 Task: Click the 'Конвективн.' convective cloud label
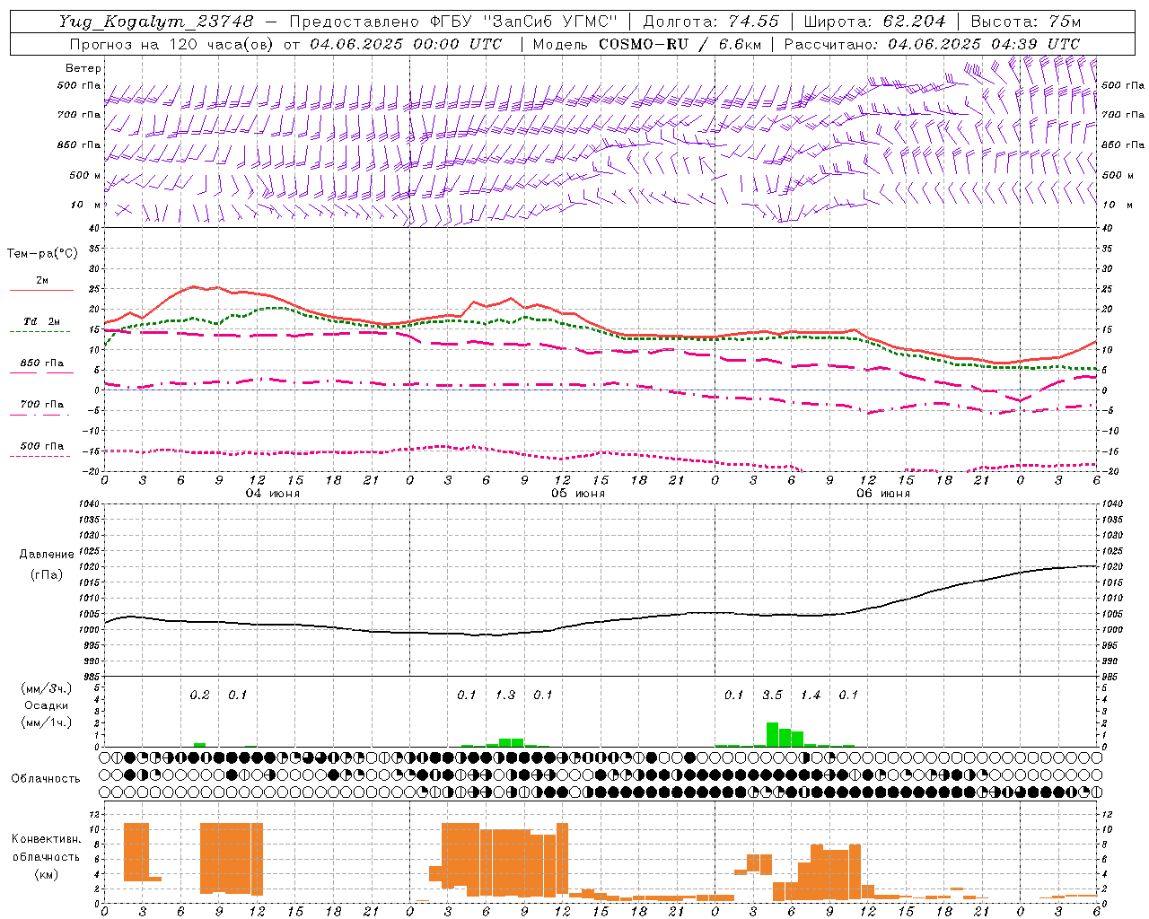[x=47, y=839]
